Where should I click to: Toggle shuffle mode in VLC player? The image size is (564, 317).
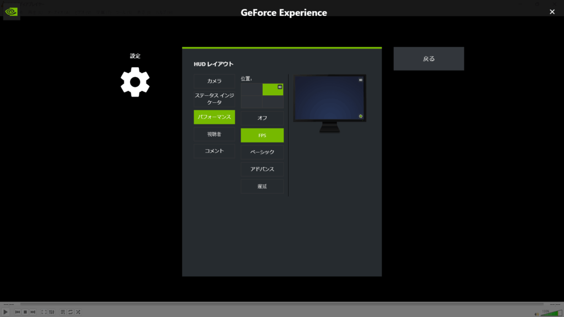pyautogui.click(x=78, y=312)
